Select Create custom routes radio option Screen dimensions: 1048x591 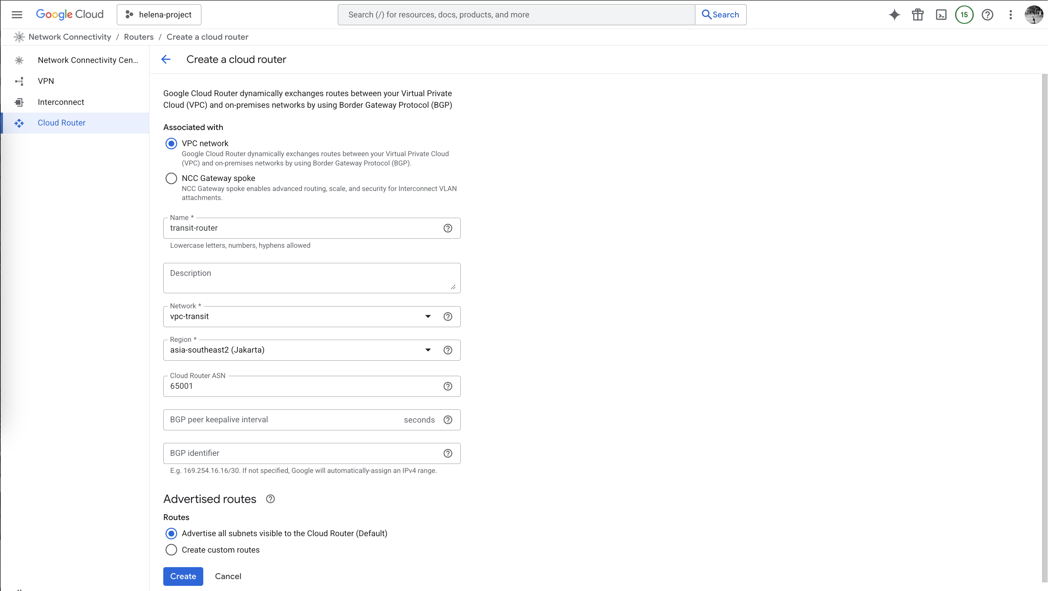pyautogui.click(x=171, y=549)
